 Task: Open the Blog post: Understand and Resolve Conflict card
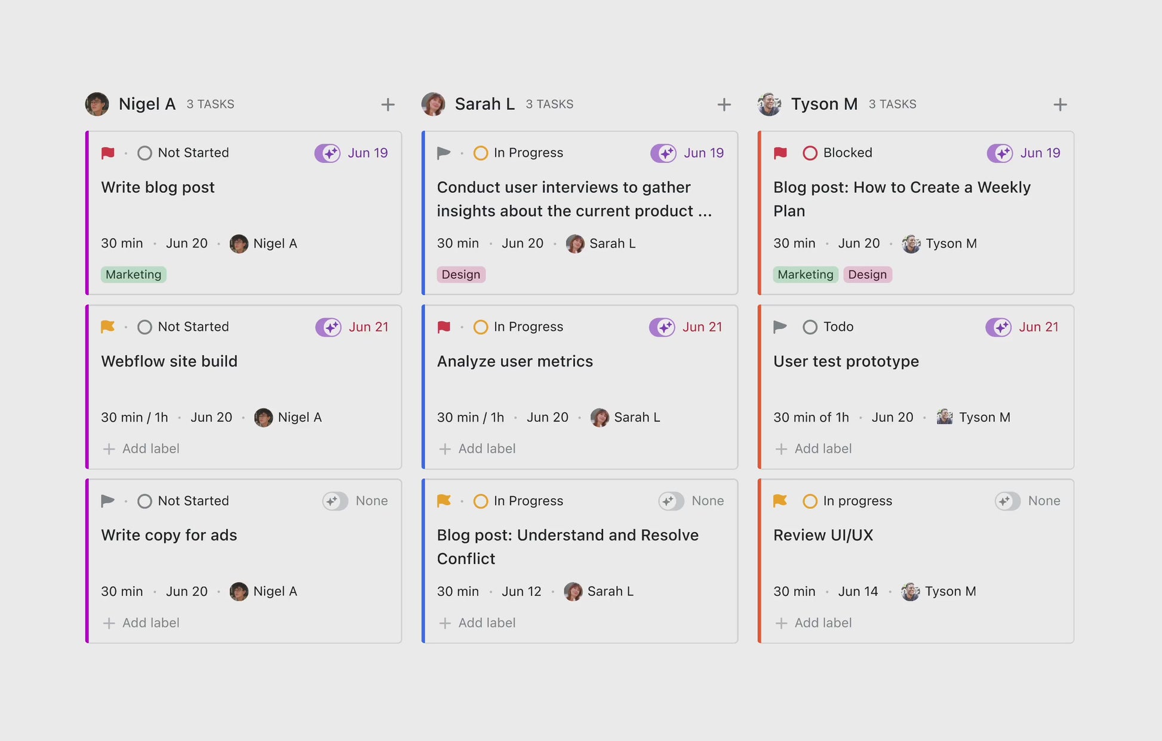point(567,546)
